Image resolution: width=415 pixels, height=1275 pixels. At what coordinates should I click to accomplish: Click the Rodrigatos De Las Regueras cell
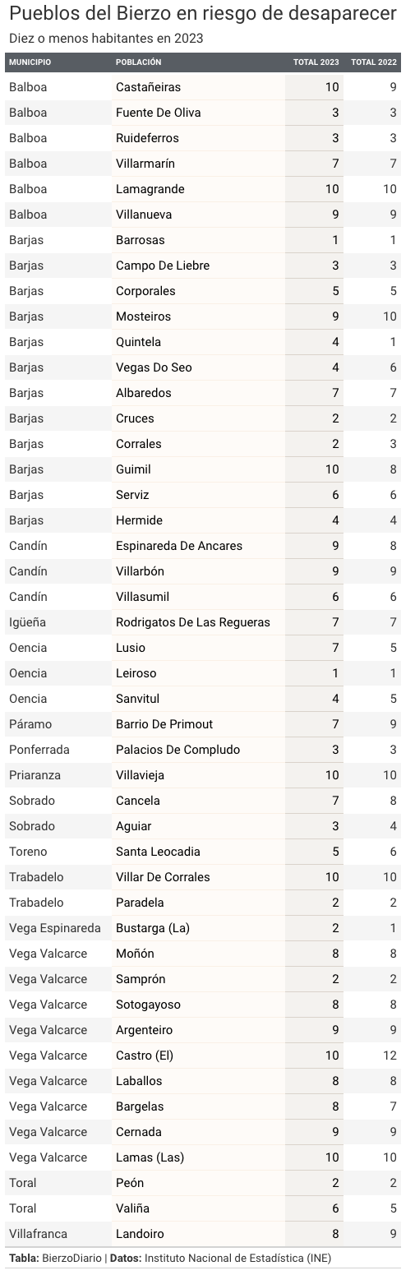(193, 622)
